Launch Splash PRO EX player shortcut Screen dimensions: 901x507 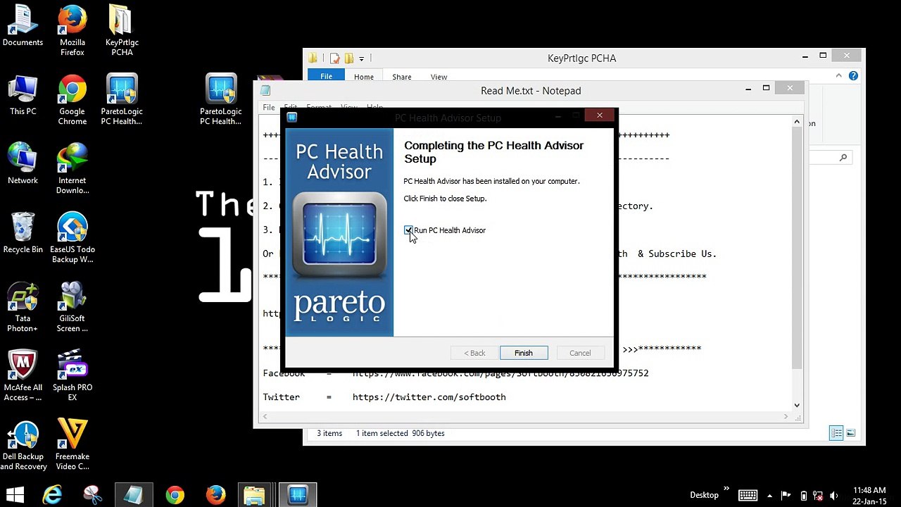72,376
